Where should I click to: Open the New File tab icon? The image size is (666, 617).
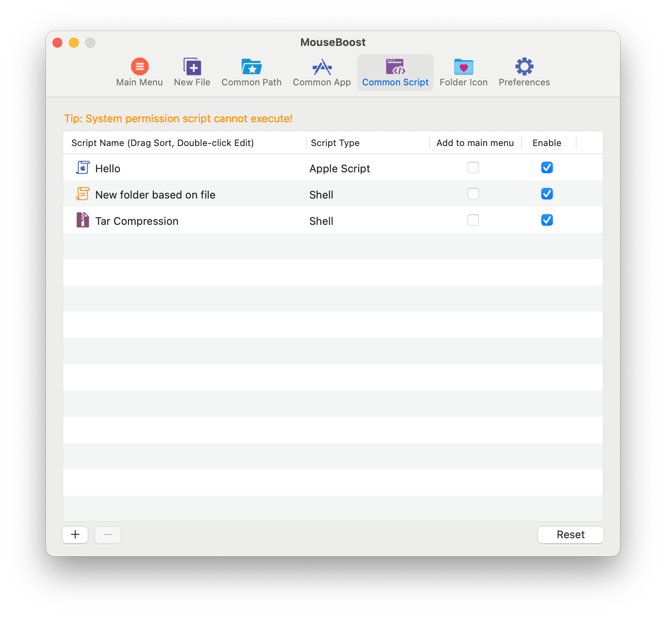pyautogui.click(x=192, y=66)
